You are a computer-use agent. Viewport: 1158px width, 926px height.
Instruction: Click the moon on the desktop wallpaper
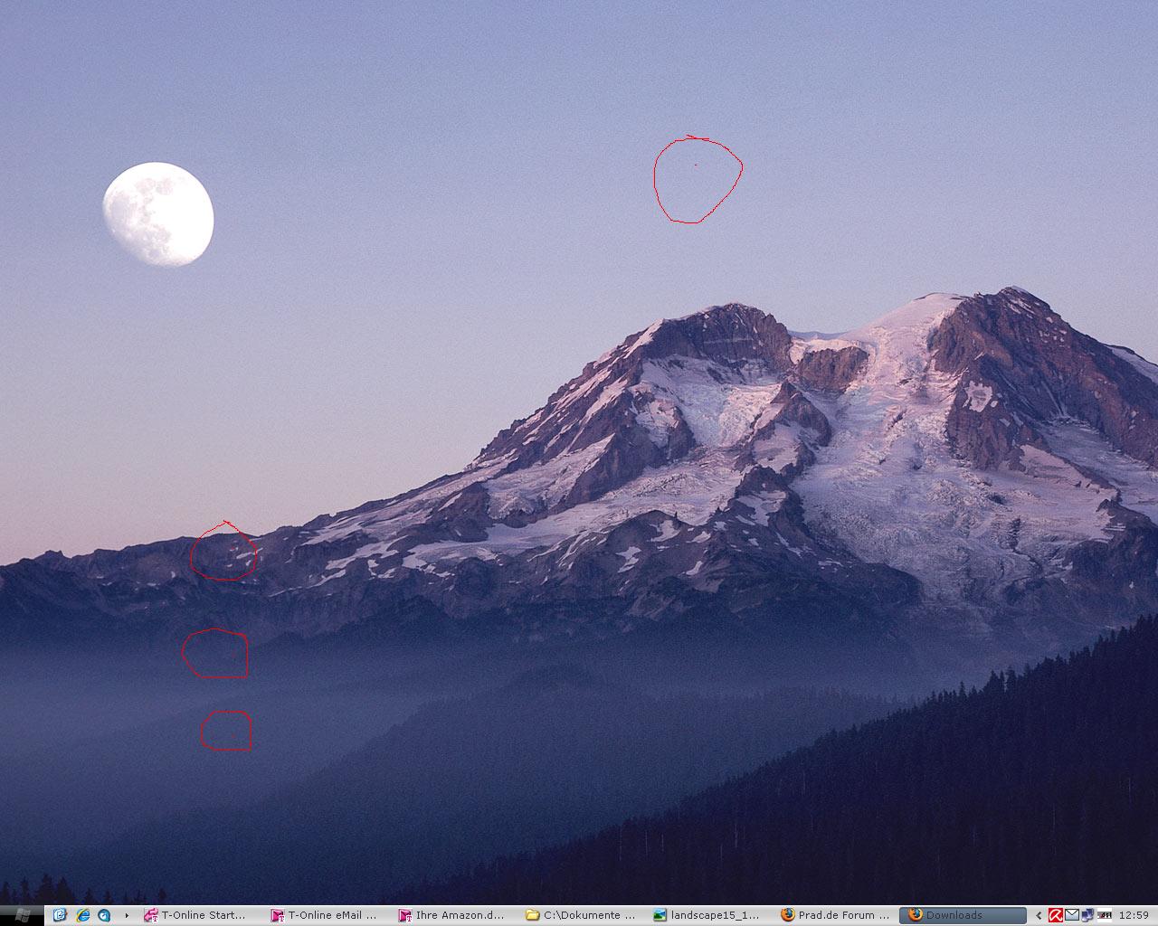point(158,214)
